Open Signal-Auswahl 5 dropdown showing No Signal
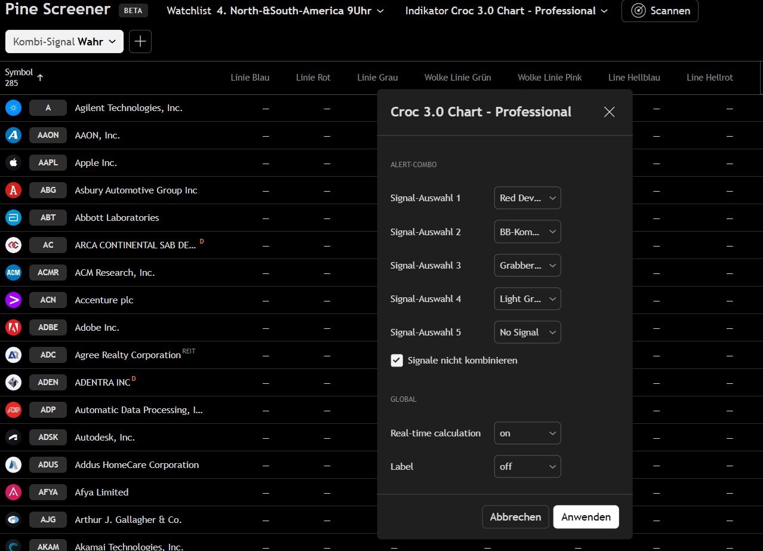 pyautogui.click(x=527, y=333)
